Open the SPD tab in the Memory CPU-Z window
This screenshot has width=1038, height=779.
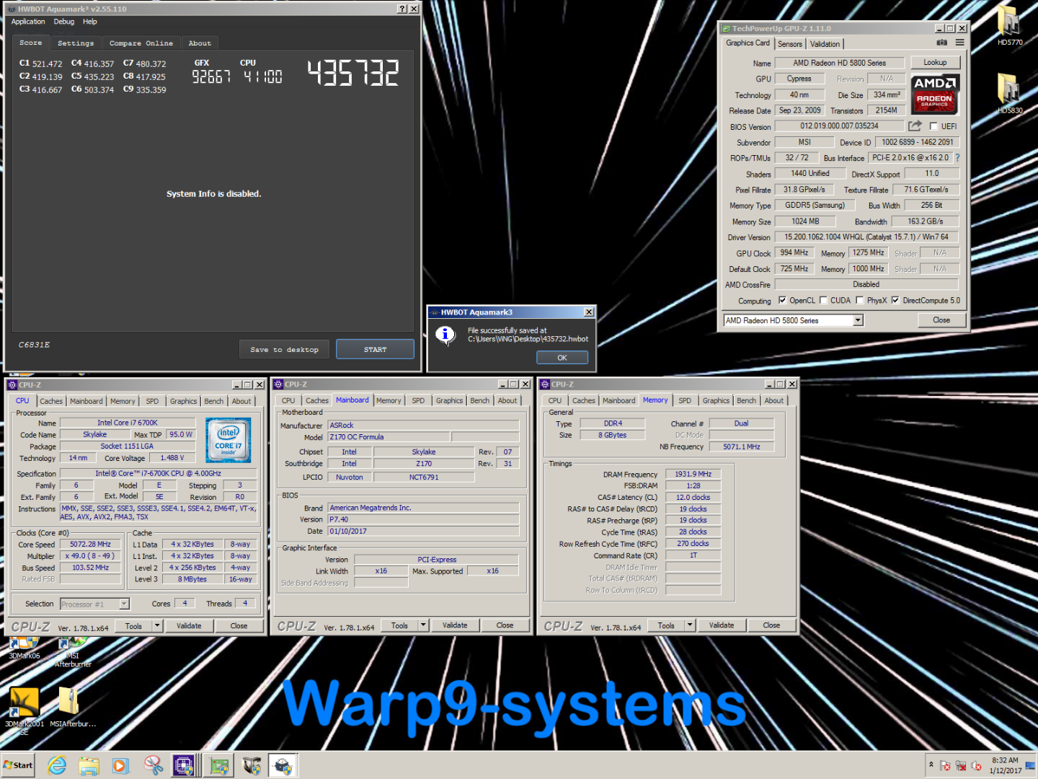[x=685, y=400]
